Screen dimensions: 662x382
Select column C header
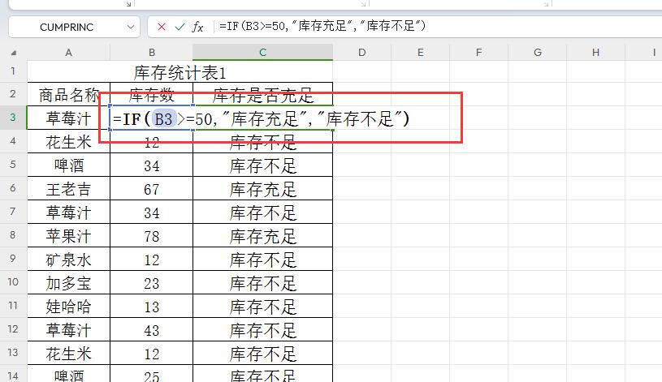click(262, 52)
